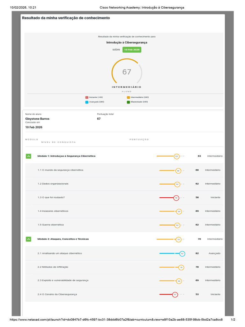Click the green 10 Feb 2026 date badge

(132, 50)
